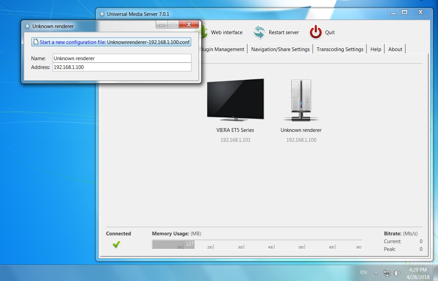
Task: Open the Help tab
Action: click(x=376, y=49)
